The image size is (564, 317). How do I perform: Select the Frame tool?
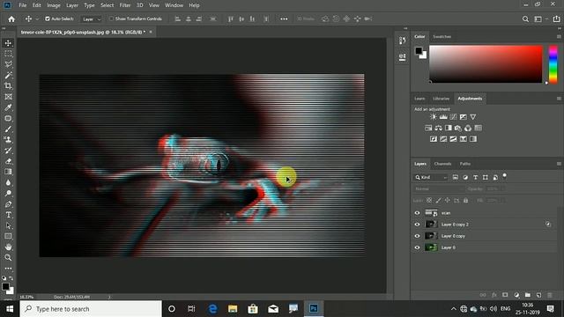(x=8, y=97)
